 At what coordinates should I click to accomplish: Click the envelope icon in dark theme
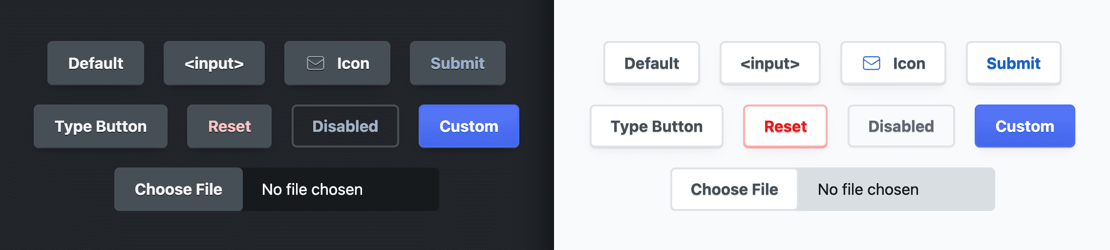[x=316, y=63]
